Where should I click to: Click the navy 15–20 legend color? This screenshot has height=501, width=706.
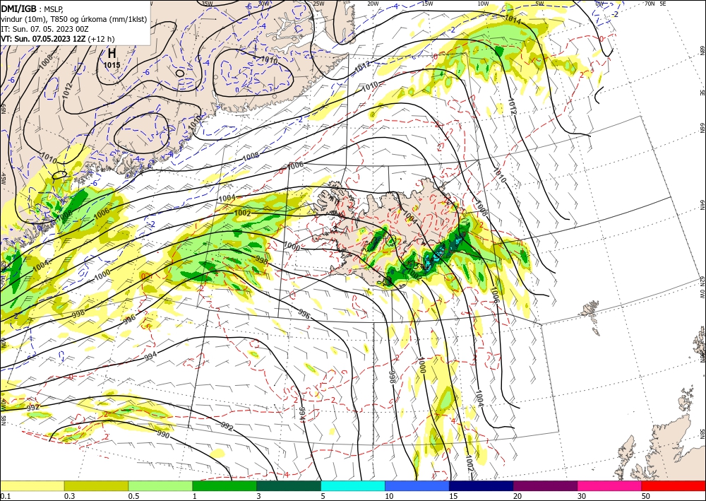point(481,485)
